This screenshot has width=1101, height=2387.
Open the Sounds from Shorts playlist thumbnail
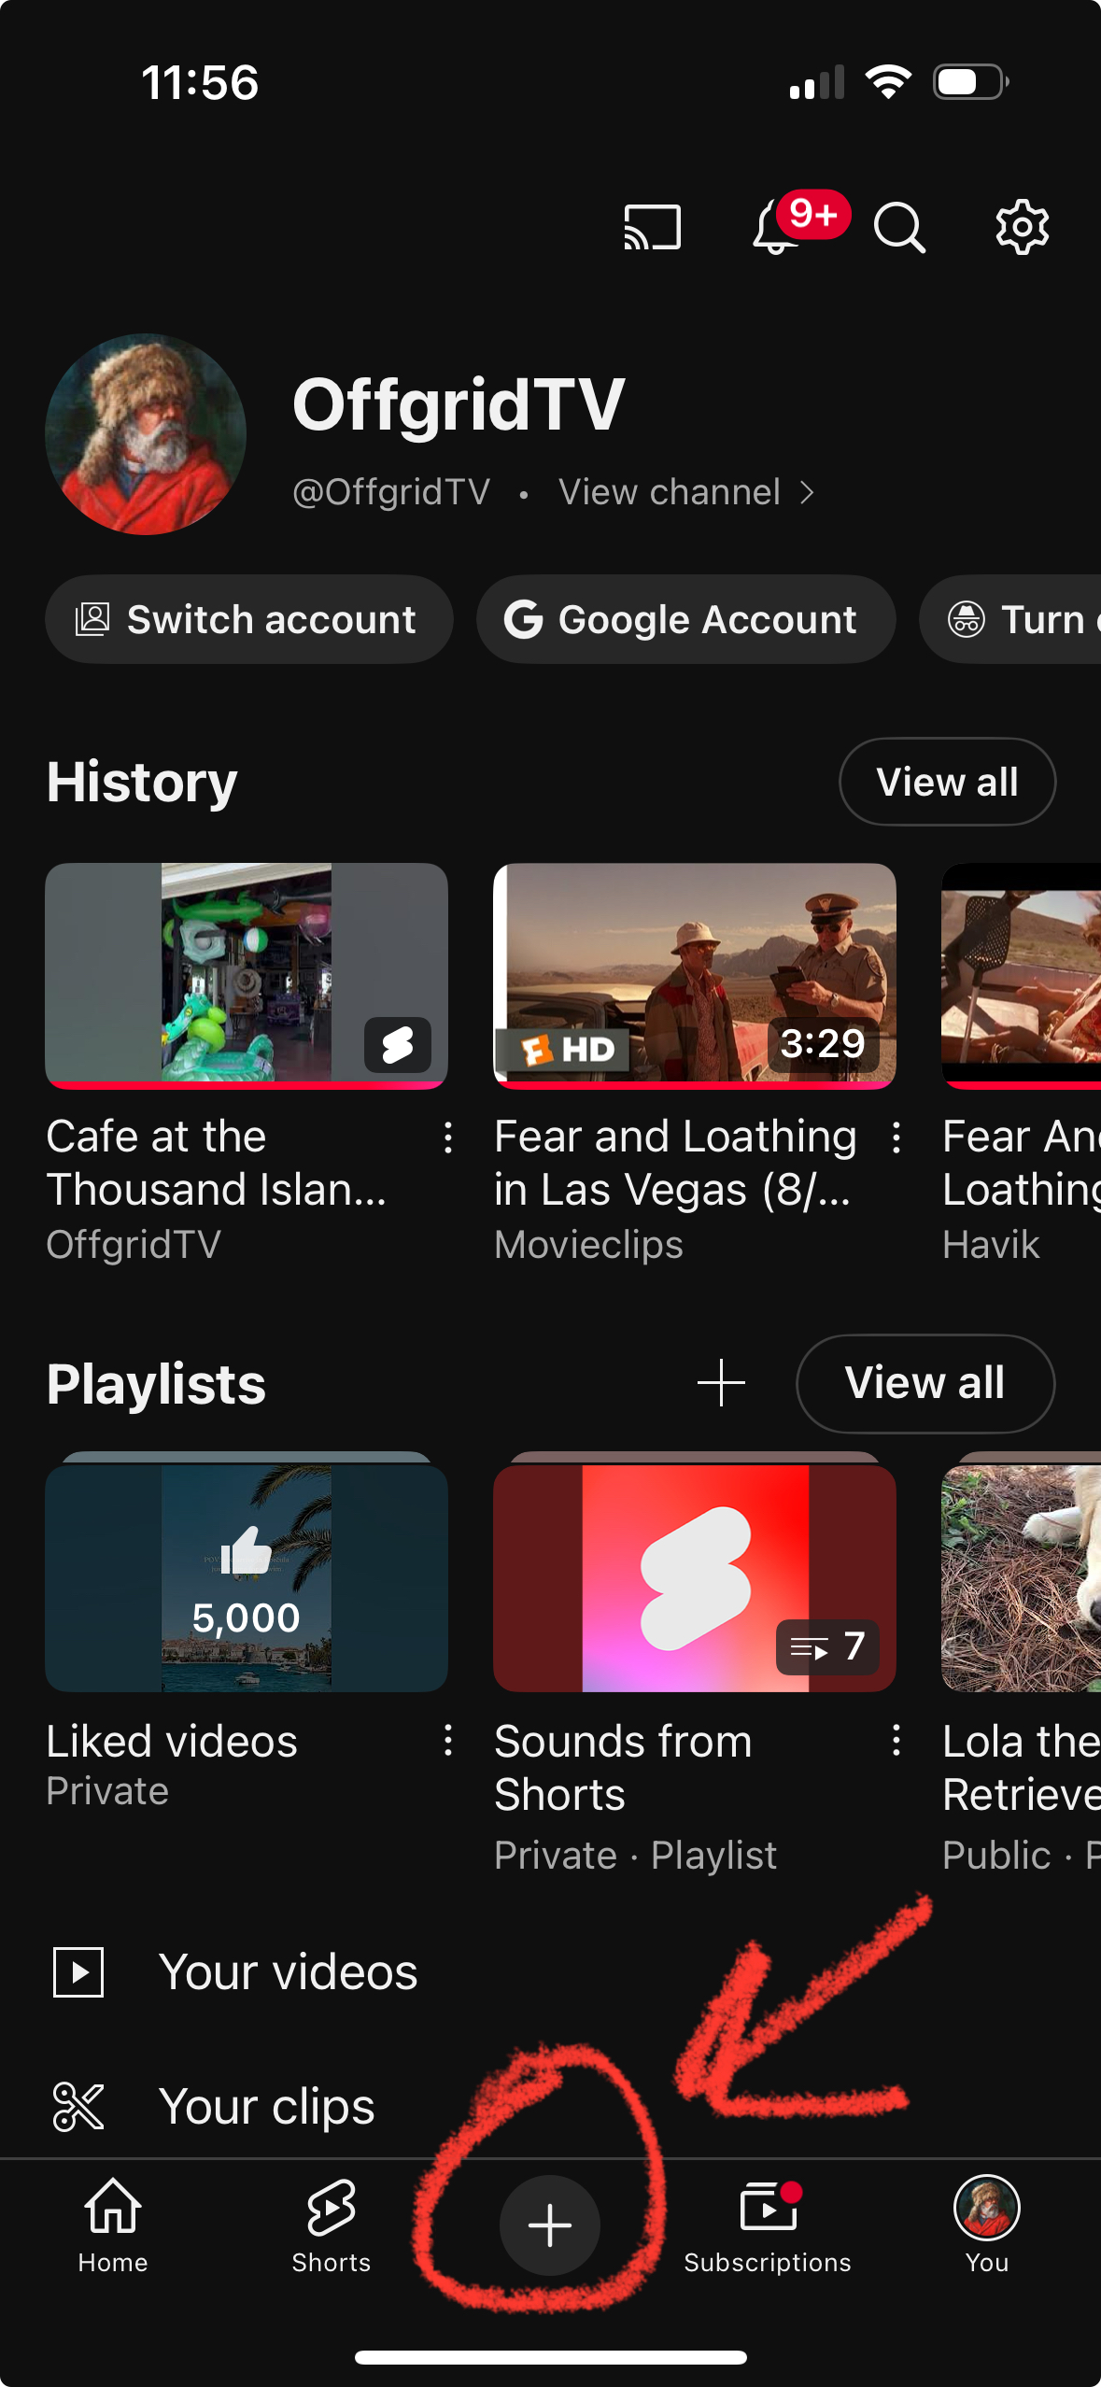(x=695, y=1578)
